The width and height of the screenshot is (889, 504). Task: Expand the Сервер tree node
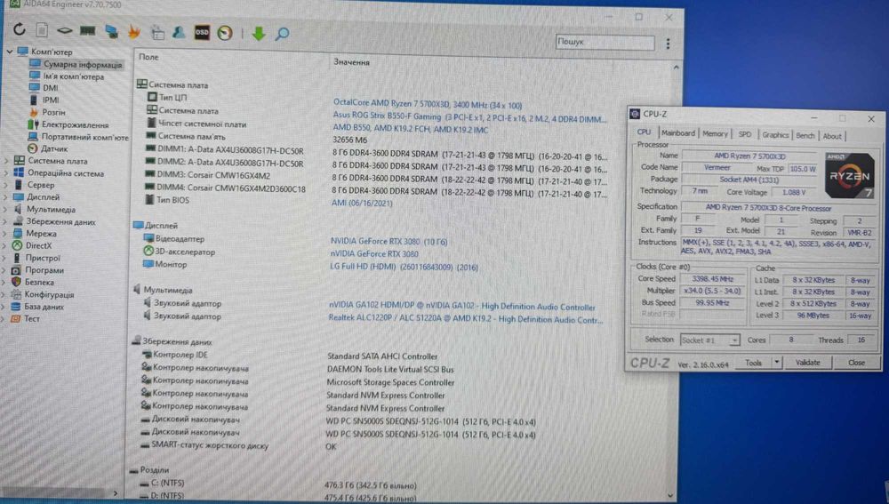(6, 185)
